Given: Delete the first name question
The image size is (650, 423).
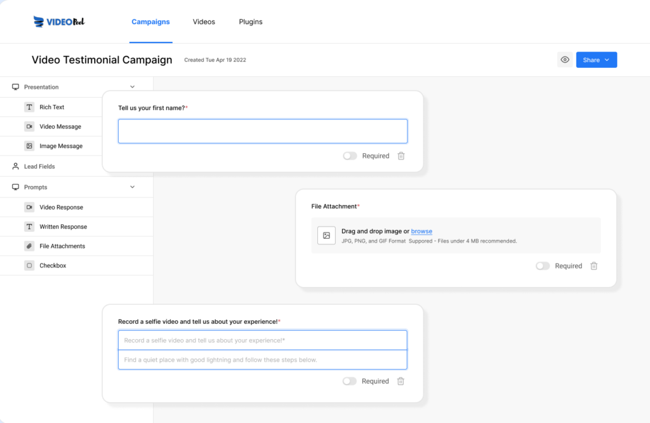Looking at the screenshot, I should point(401,156).
